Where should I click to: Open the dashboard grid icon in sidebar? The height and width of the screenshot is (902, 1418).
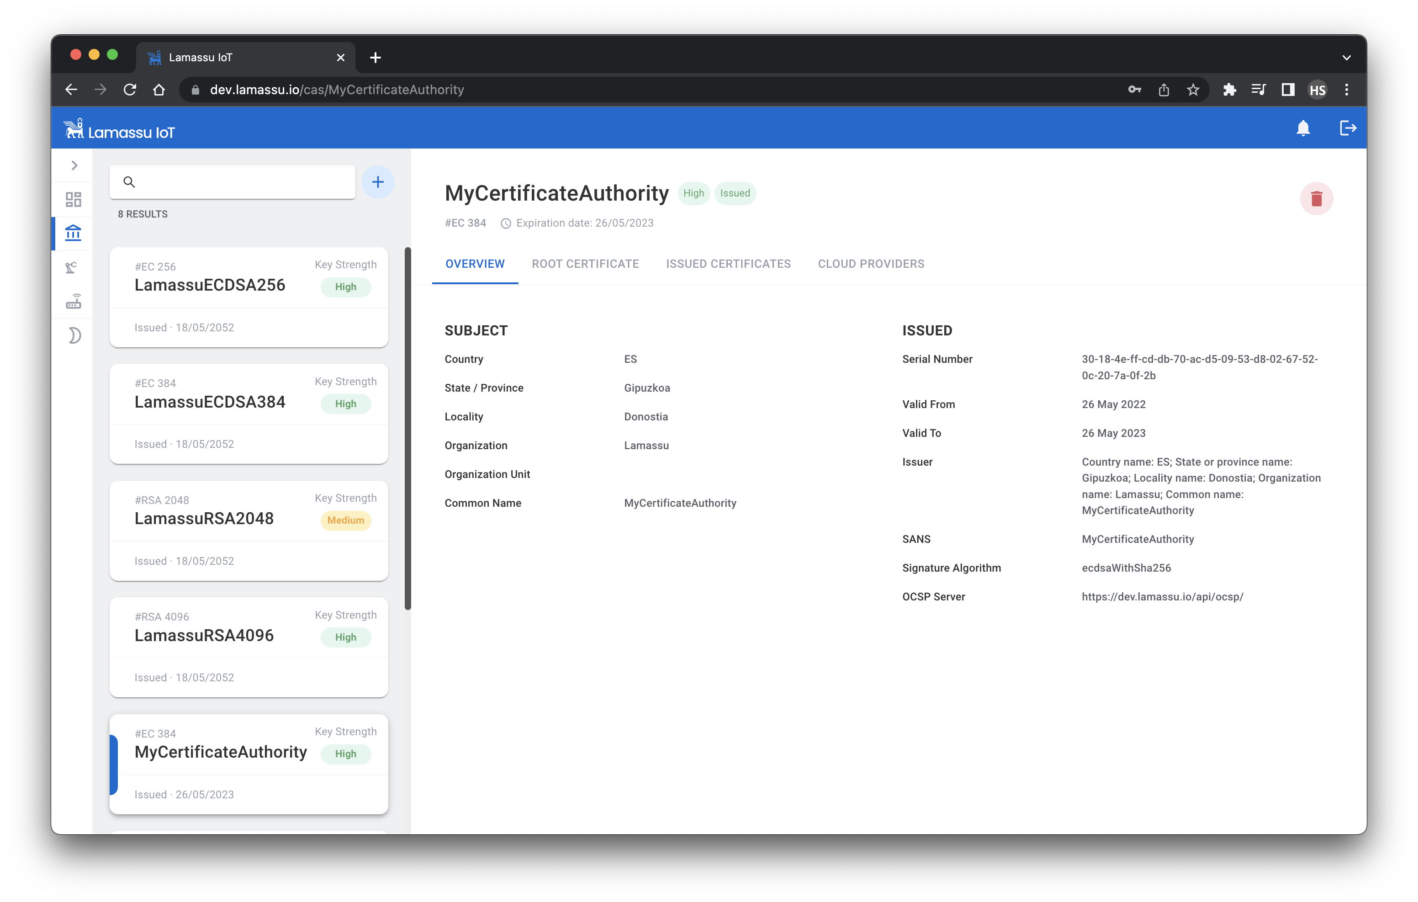pyautogui.click(x=74, y=199)
